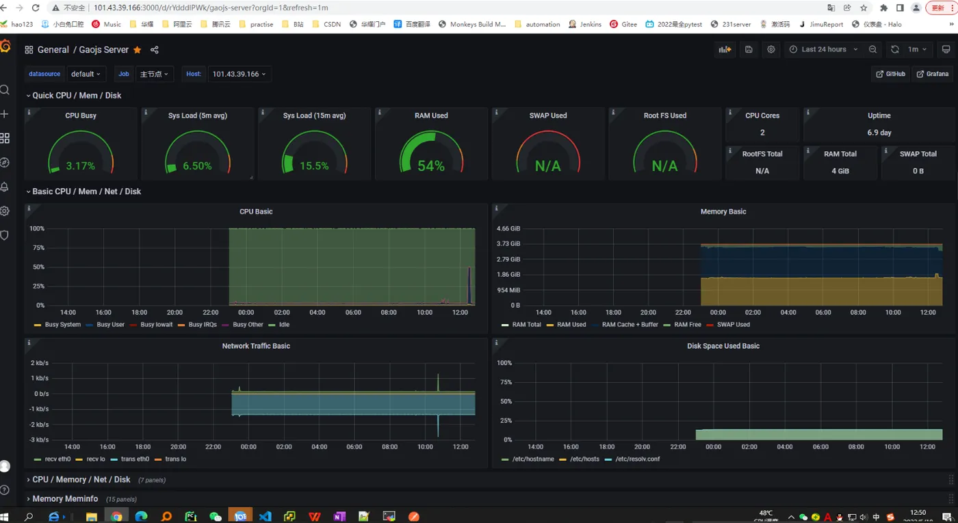Save the dashboard with floppy icon

[749, 49]
